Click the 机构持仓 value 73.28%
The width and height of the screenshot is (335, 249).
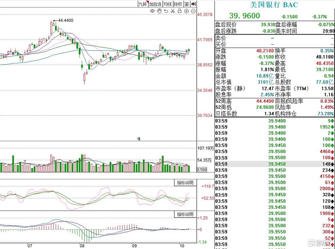click(325, 114)
